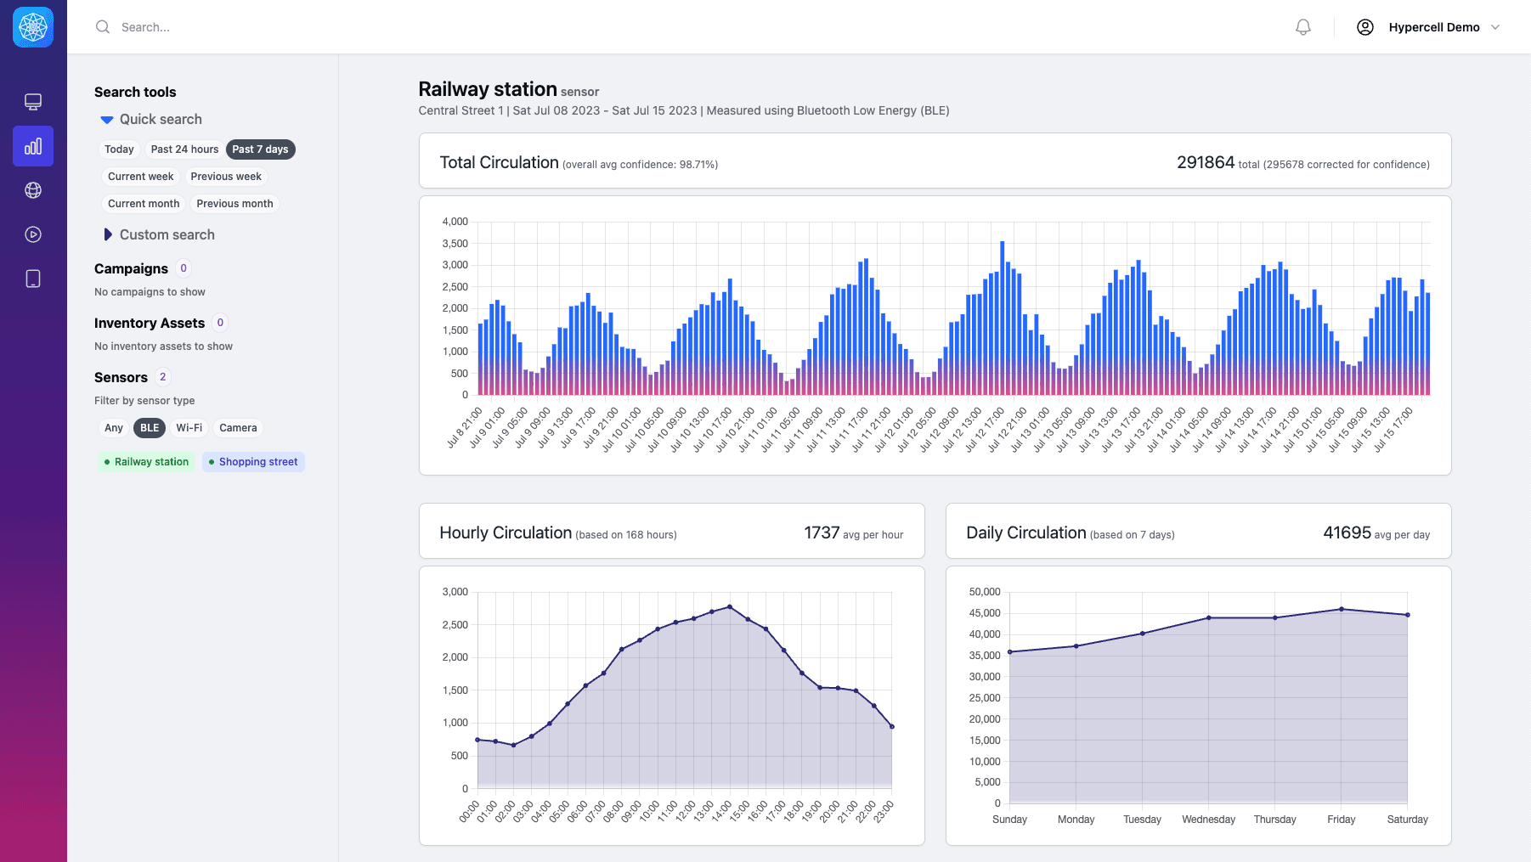This screenshot has width=1531, height=862.
Task: Open the play circle sidebar icon
Action: click(x=33, y=234)
